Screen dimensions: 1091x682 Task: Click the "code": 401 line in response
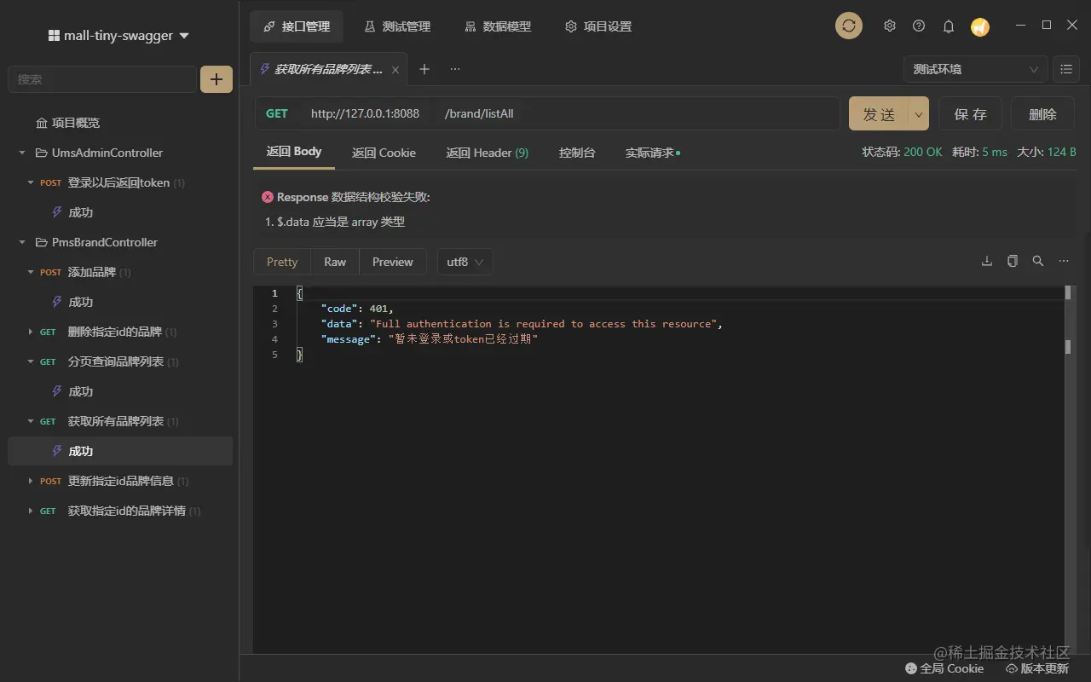pyautogui.click(x=357, y=309)
